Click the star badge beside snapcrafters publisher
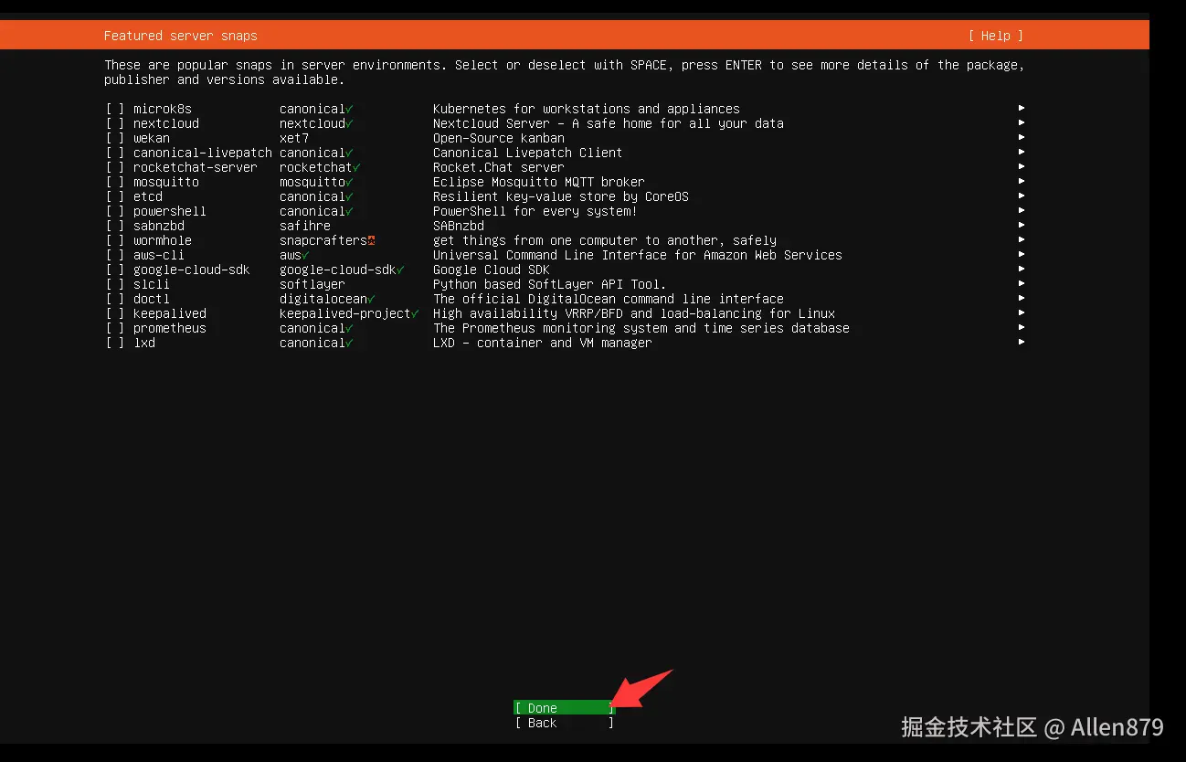 [371, 240]
